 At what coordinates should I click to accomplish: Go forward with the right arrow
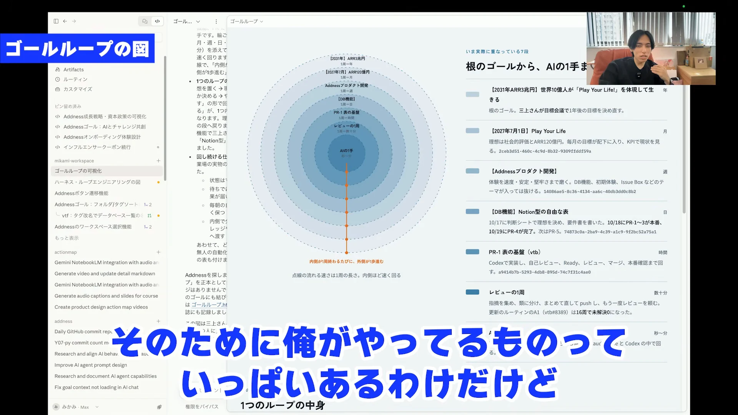tap(74, 21)
